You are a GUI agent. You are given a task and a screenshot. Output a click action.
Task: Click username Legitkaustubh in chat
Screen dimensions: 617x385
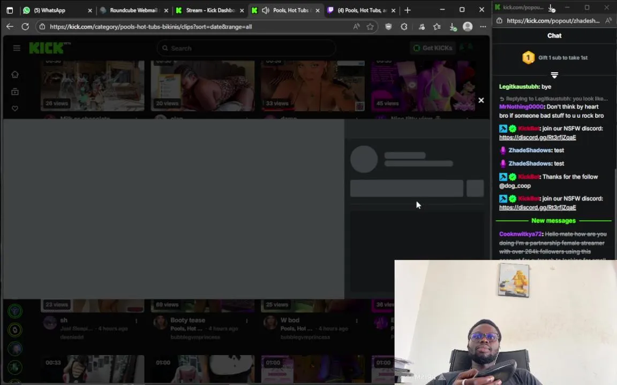pyautogui.click(x=519, y=87)
